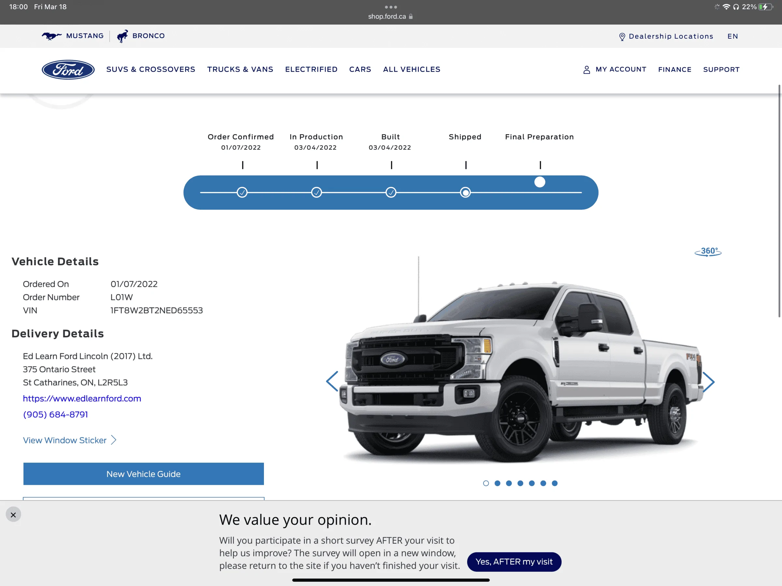The image size is (782, 586).
Task: Select the second carousel pagination dot
Action: [x=498, y=483]
